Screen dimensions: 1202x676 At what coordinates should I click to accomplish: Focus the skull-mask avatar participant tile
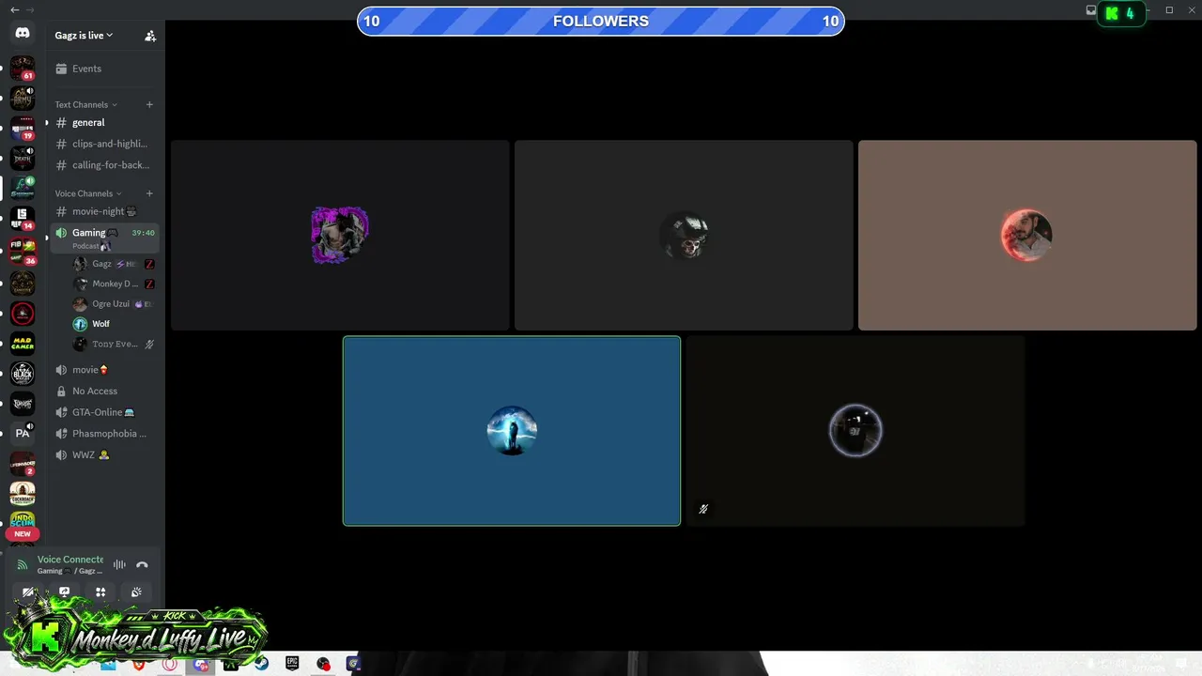(684, 236)
